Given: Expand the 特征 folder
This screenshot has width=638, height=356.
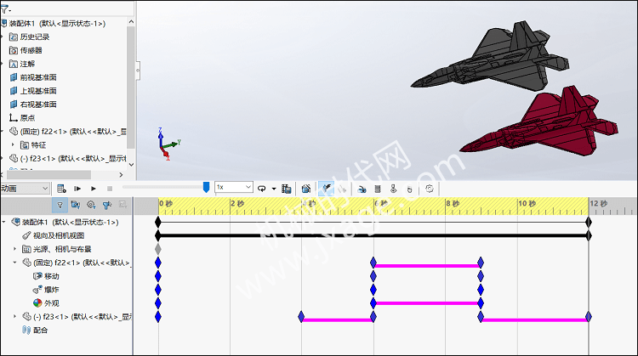Looking at the screenshot, I should [x=13, y=144].
